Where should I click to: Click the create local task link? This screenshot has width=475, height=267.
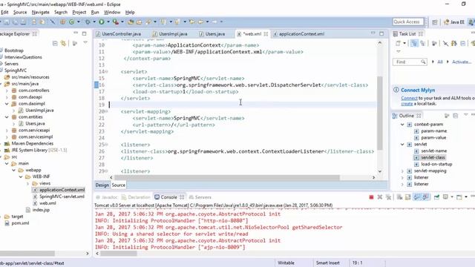[407, 104]
